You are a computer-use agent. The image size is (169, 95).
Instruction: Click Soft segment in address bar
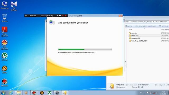pyautogui.click(x=156, y=22)
